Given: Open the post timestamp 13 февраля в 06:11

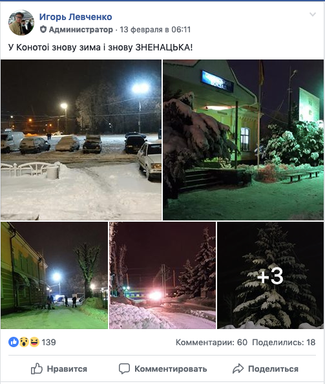Looking at the screenshot, I should coord(155,30).
